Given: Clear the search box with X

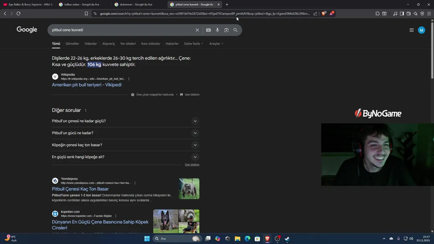Looking at the screenshot, I should (x=197, y=30).
